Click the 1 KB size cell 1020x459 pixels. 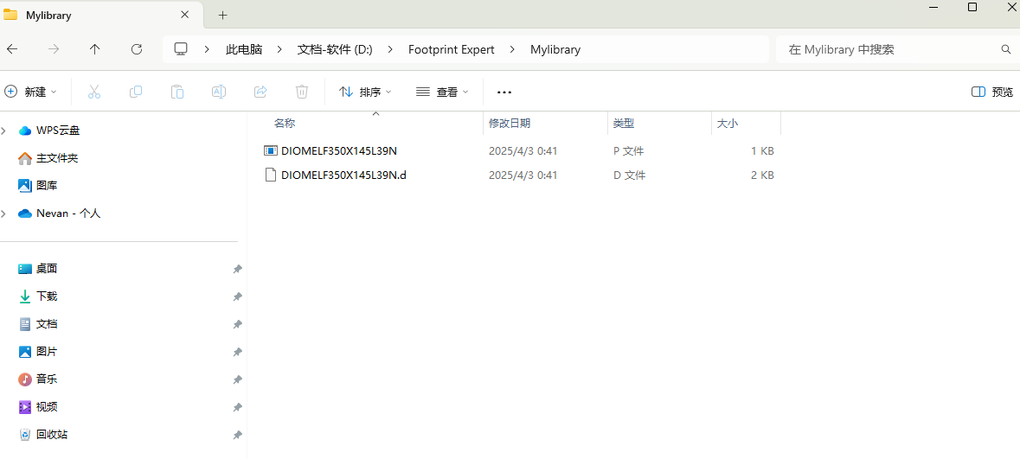pos(762,150)
